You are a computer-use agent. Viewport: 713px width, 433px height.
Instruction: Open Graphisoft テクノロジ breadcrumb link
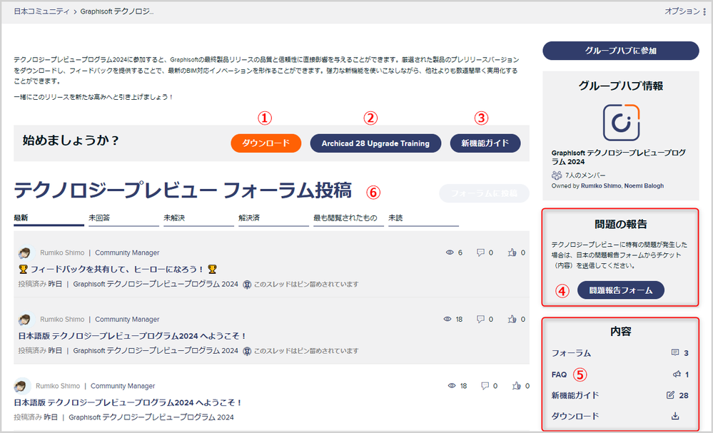point(117,11)
